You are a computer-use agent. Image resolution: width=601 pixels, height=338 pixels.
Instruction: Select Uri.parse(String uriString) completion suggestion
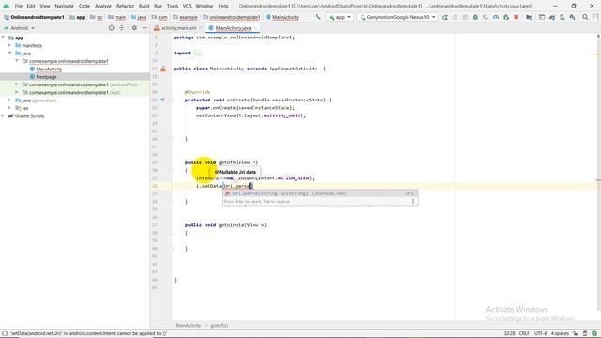point(319,193)
